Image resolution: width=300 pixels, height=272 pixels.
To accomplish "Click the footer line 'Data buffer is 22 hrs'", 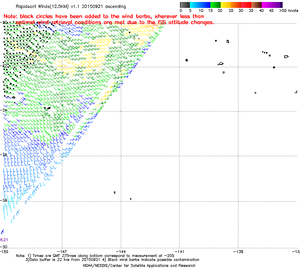I will click(x=50, y=260).
